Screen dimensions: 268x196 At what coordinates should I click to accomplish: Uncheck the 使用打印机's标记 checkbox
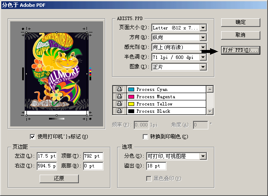pos(32,137)
